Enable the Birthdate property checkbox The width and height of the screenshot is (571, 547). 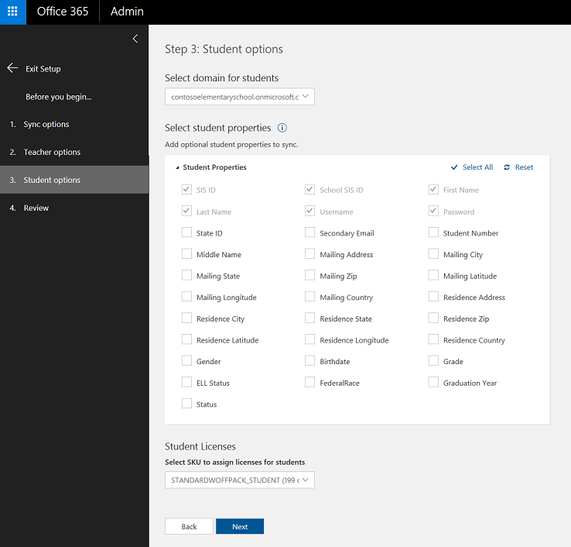(310, 360)
